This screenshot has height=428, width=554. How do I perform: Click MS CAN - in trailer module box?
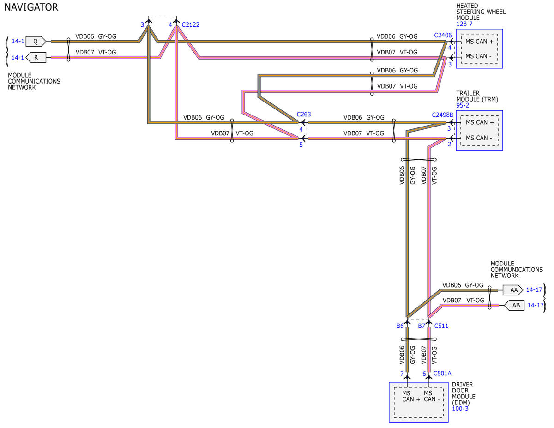479,138
